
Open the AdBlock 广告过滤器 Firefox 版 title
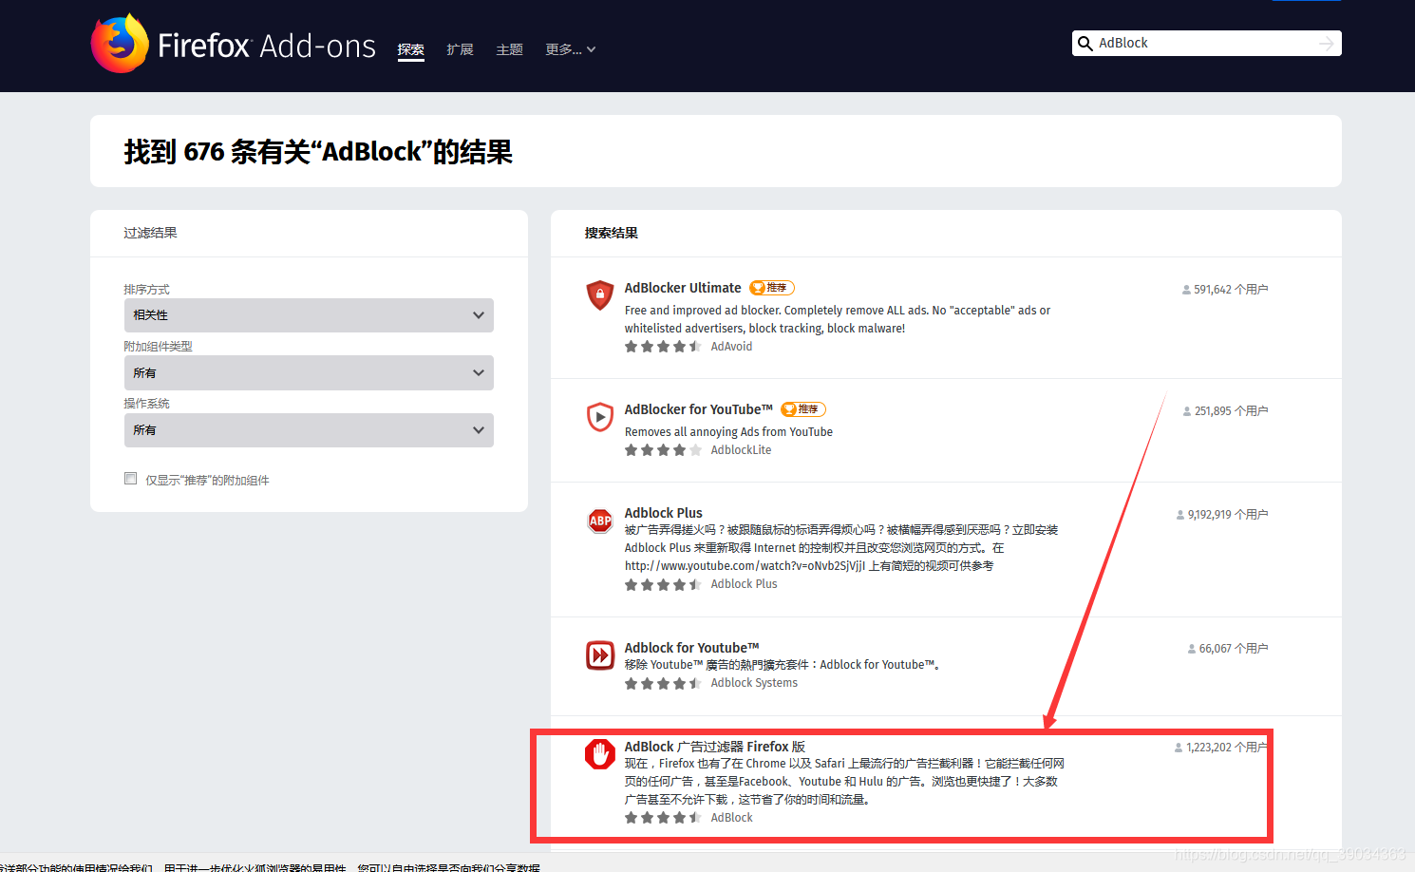pos(714,747)
